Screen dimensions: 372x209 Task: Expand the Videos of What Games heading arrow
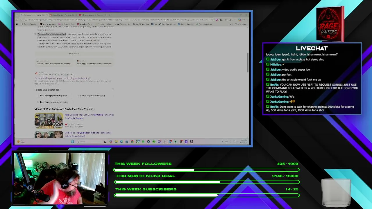[94, 109]
